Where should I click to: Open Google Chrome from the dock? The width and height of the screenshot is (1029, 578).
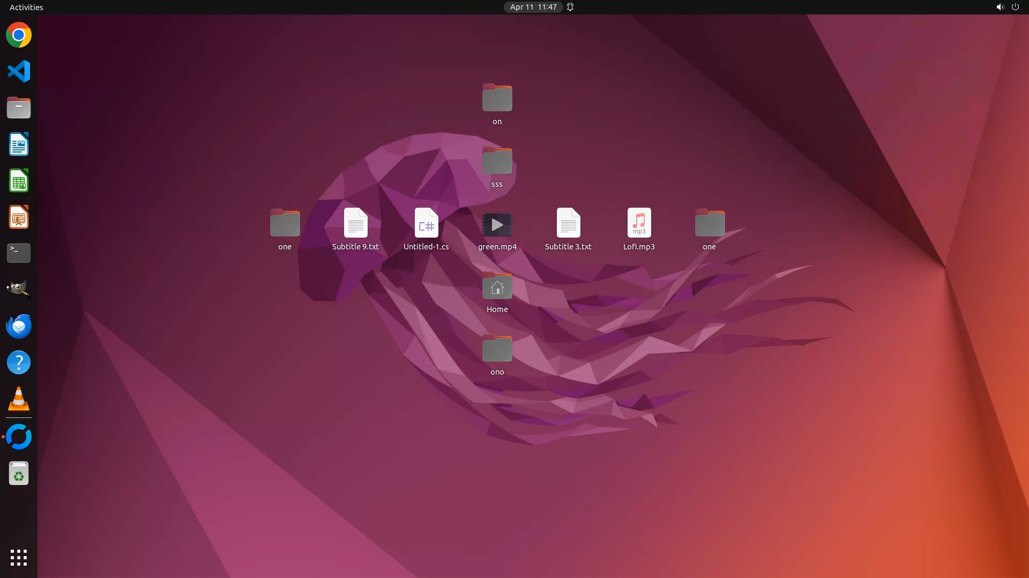[x=19, y=35]
